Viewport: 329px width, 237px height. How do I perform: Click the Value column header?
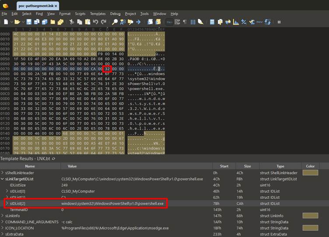click(x=73, y=166)
